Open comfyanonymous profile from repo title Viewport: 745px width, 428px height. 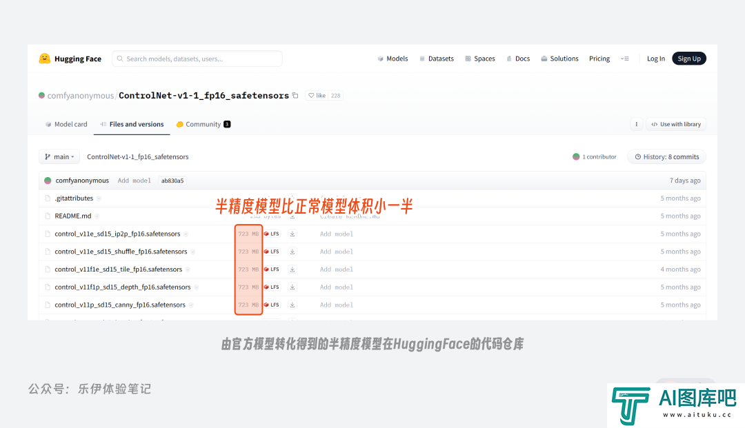80,95
